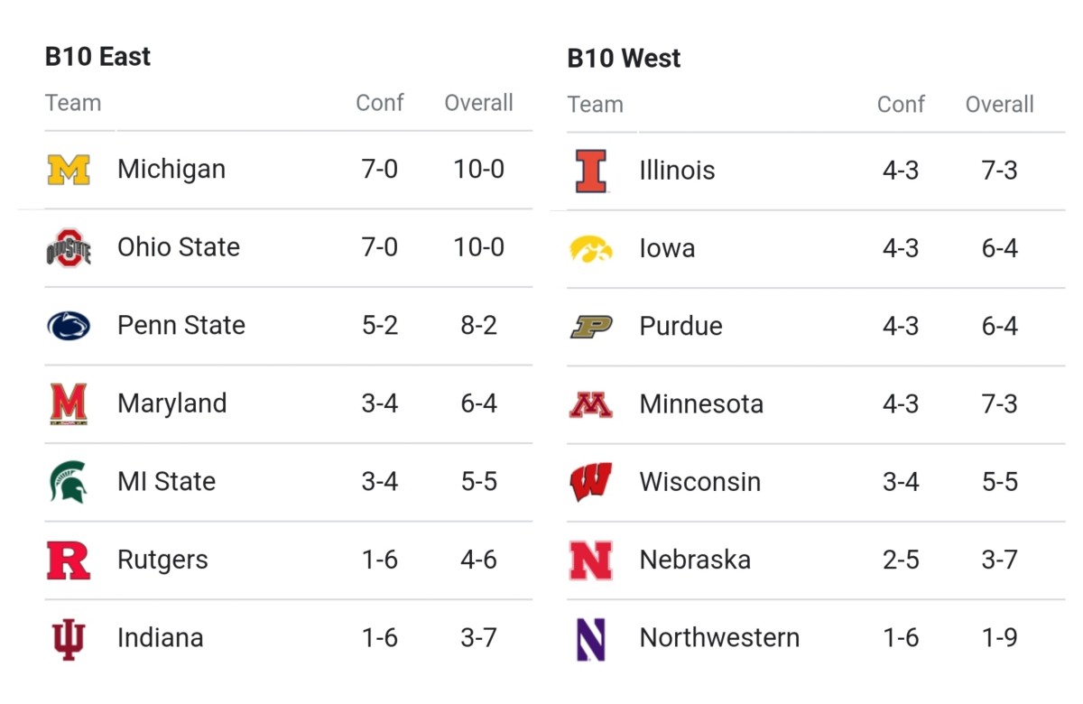Click the Michigan team logo
The width and height of the screenshot is (1083, 704).
pyautogui.click(x=69, y=170)
